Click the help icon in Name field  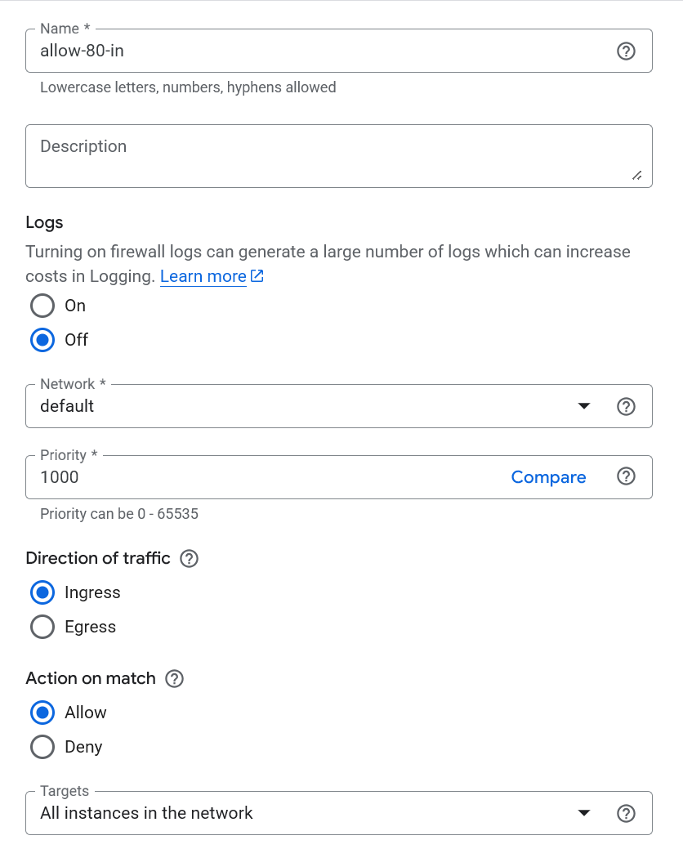(x=625, y=51)
